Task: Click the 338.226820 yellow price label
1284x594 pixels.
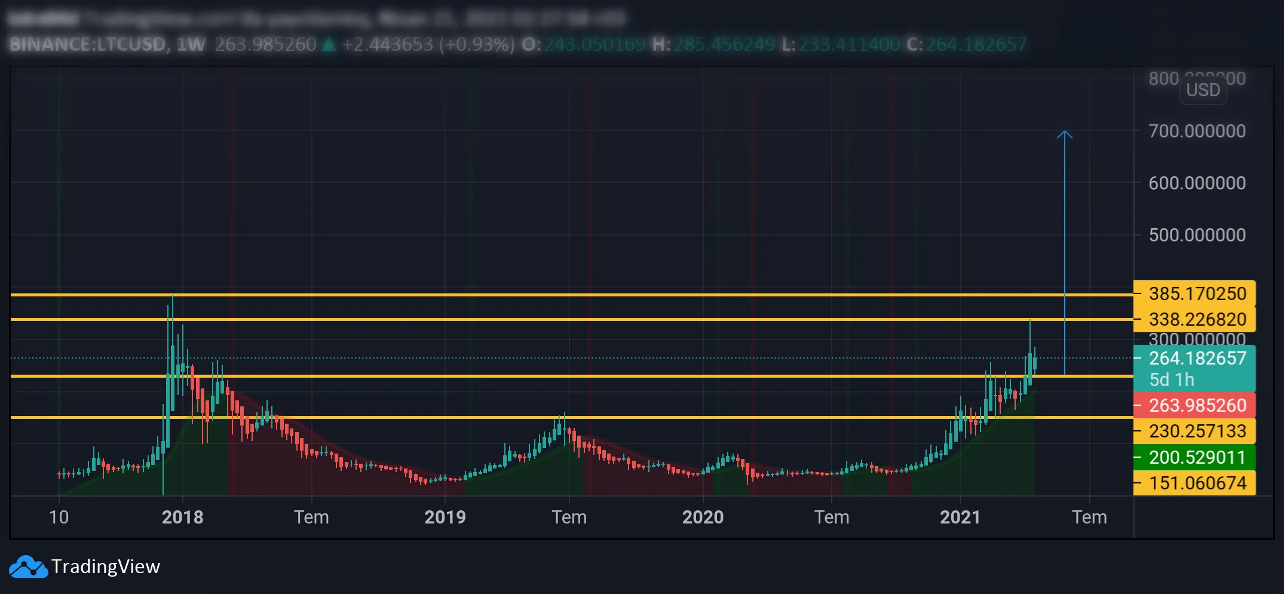Action: pos(1194,319)
